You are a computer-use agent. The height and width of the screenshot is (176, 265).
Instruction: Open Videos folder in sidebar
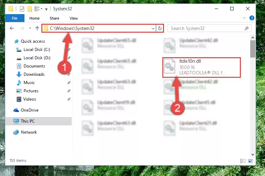pos(30,99)
